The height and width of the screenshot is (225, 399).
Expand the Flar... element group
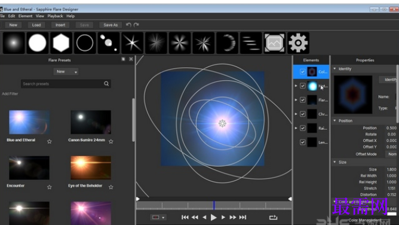click(x=296, y=100)
